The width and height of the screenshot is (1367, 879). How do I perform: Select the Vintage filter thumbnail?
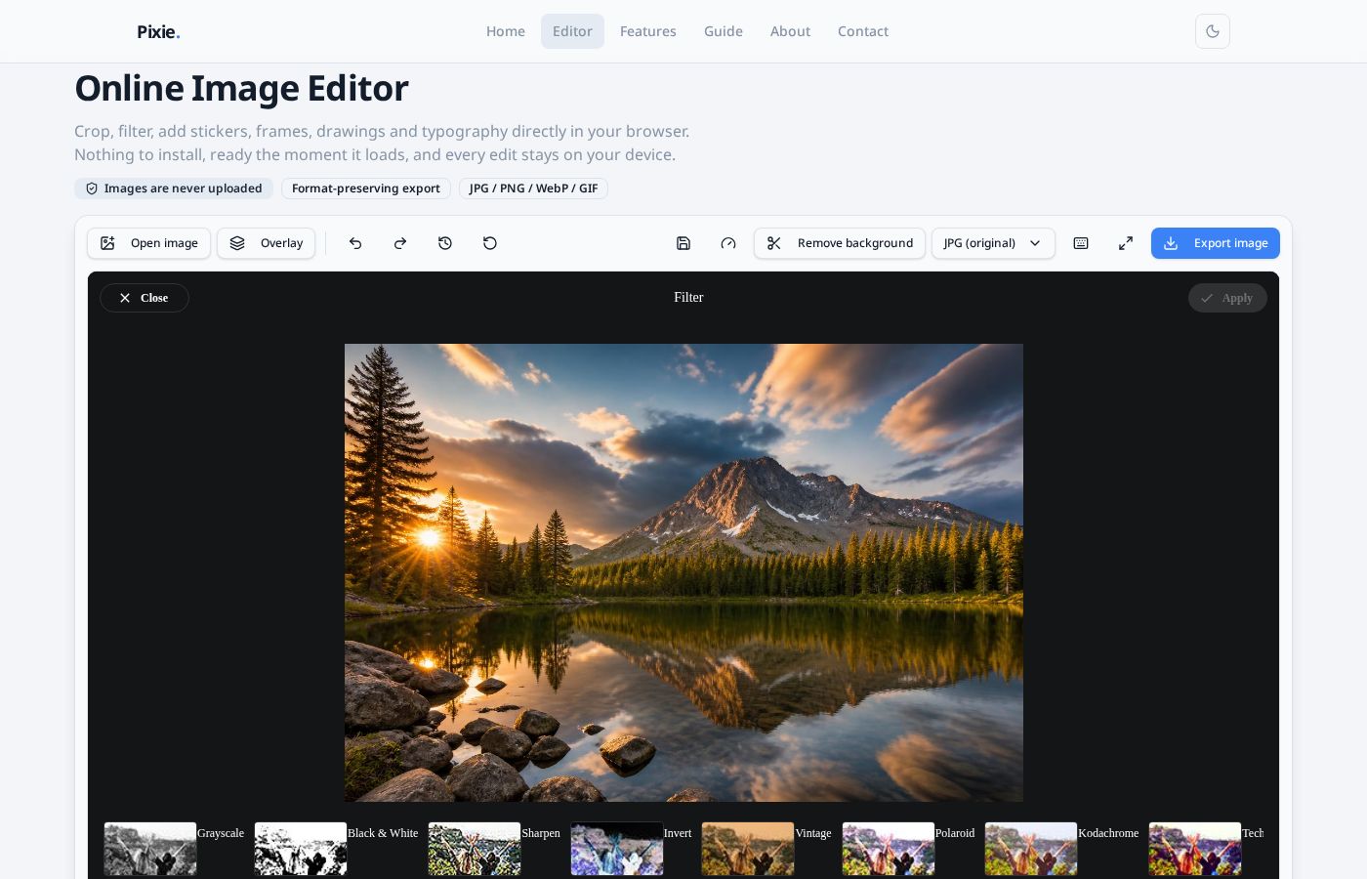748,849
